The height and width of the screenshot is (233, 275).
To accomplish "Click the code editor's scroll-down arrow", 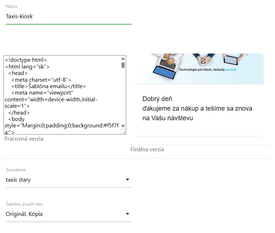I will (123, 126).
